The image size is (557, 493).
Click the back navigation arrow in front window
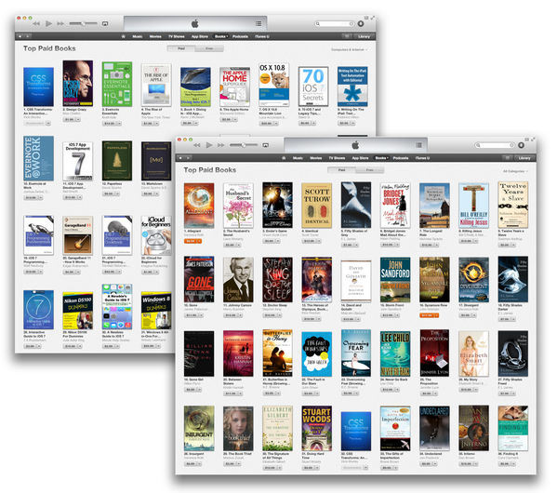[x=180, y=158]
